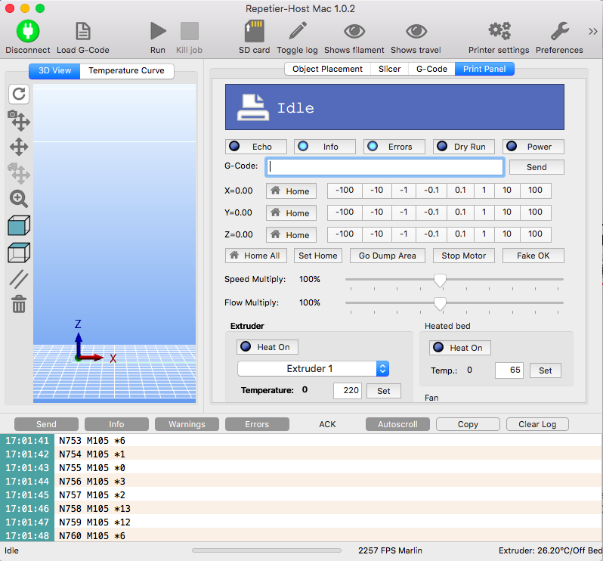Click the Toggle log pencil icon
603x561 pixels.
click(x=298, y=31)
